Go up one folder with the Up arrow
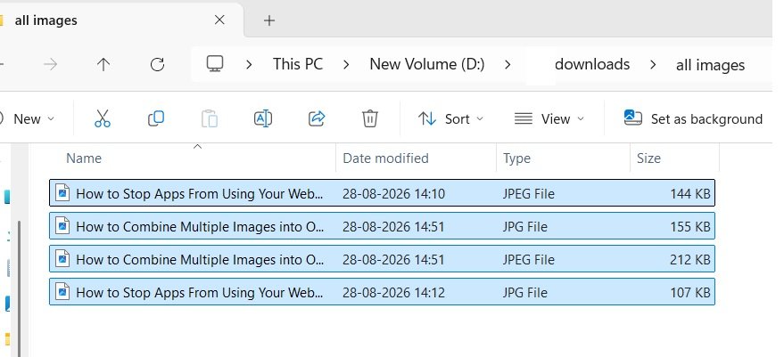Screen dimensions: 784x357 [103, 64]
